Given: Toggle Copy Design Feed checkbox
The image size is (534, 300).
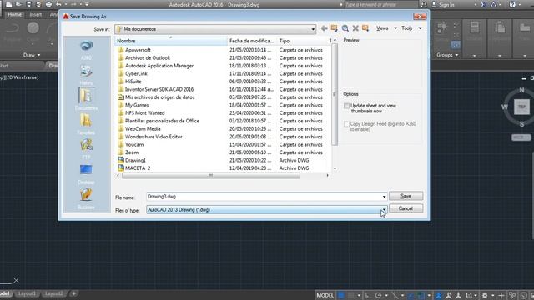Looking at the screenshot, I should (x=346, y=124).
